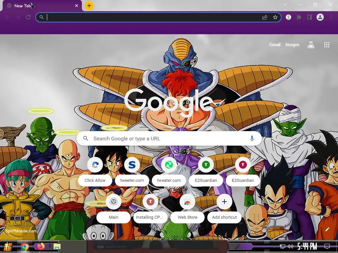Click the new tab plus button
This screenshot has height=253, width=338.
tap(89, 6)
